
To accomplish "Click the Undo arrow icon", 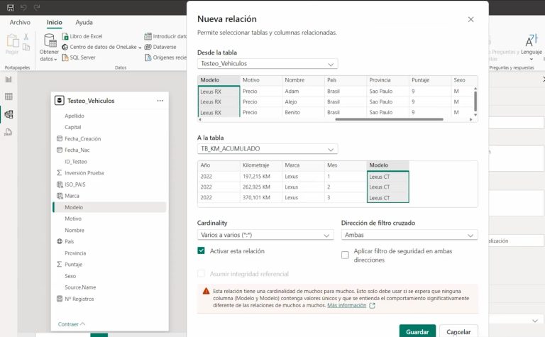I will pos(23,7).
